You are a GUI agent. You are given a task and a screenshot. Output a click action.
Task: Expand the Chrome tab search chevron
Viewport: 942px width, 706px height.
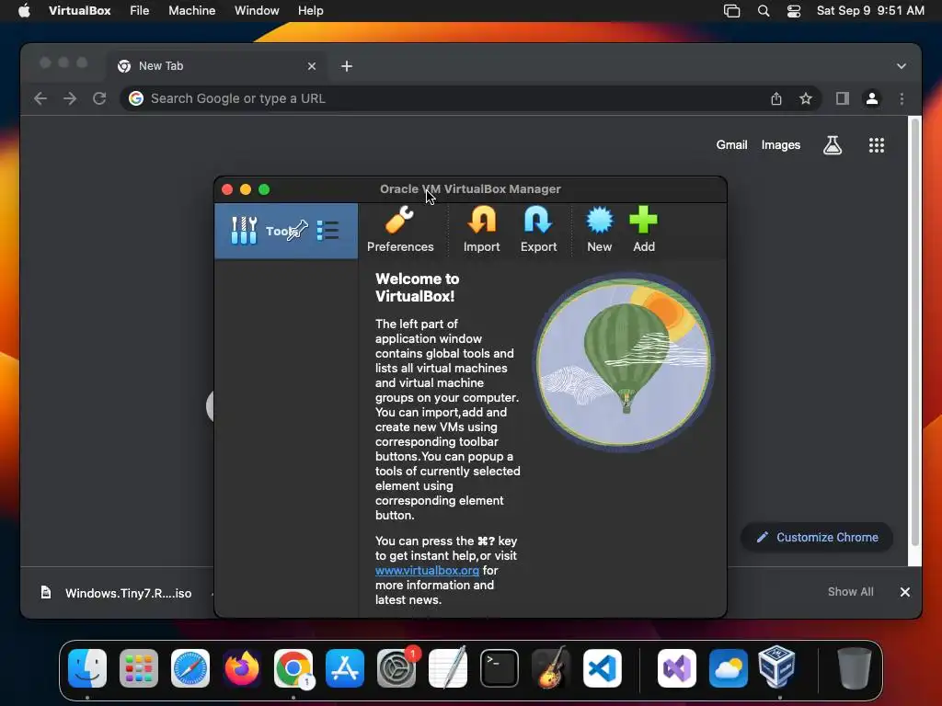[902, 66]
